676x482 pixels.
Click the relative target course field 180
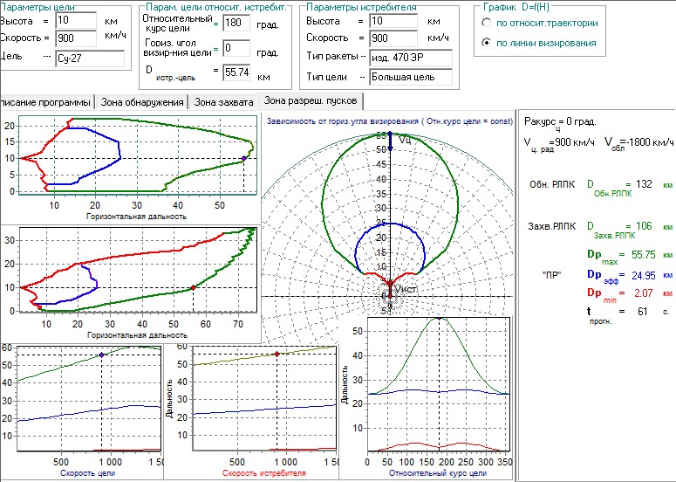[236, 23]
